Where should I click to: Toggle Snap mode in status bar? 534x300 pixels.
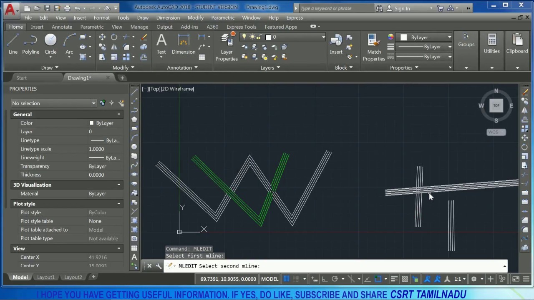click(x=296, y=279)
